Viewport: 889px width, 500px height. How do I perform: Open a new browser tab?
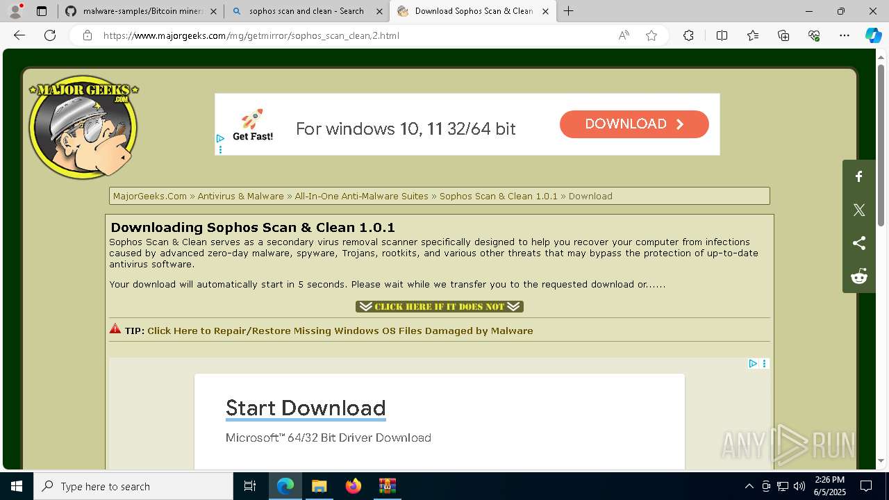tap(568, 11)
